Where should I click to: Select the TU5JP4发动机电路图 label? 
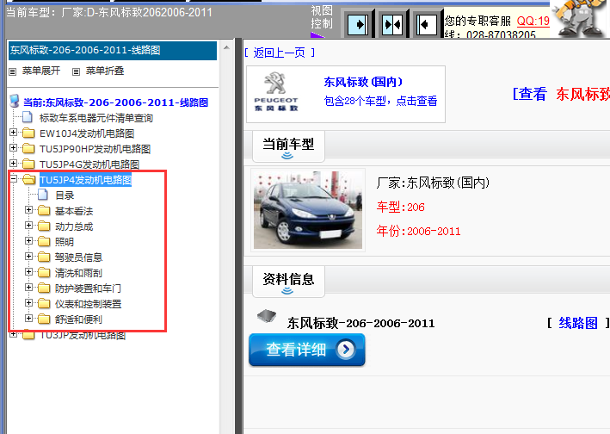click(x=85, y=180)
